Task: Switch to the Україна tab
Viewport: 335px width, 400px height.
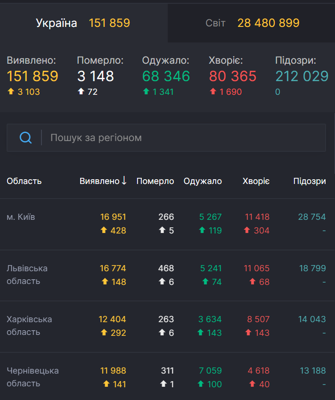Action: (83, 23)
